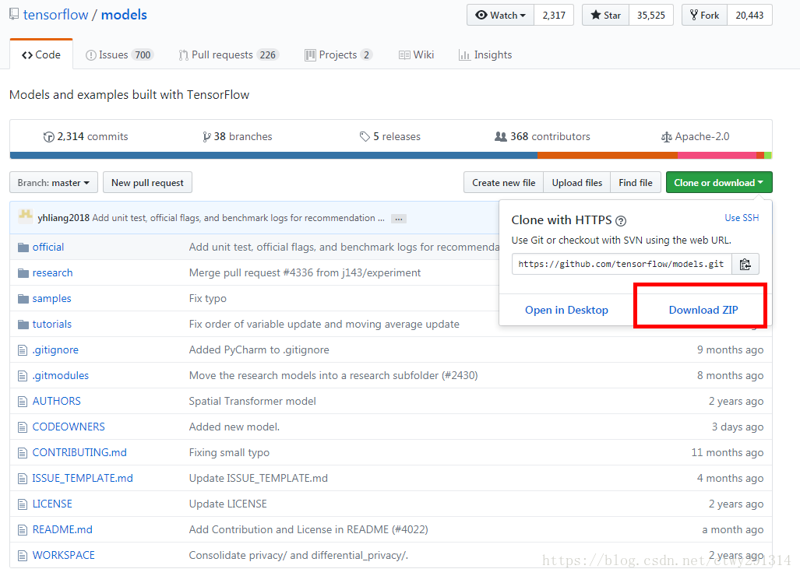The width and height of the screenshot is (800, 576).
Task: Open ISSUE_TEMPLATE.md file
Action: [x=83, y=478]
